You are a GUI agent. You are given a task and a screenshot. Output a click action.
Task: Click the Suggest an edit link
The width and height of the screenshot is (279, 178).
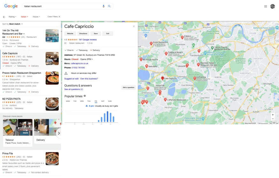[72, 78]
